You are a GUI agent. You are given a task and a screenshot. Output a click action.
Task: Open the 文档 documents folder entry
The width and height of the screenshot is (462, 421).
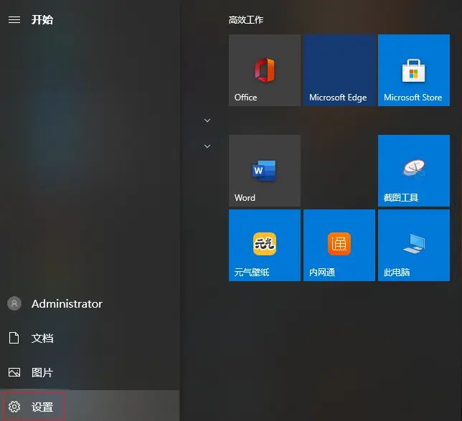pyautogui.click(x=90, y=338)
